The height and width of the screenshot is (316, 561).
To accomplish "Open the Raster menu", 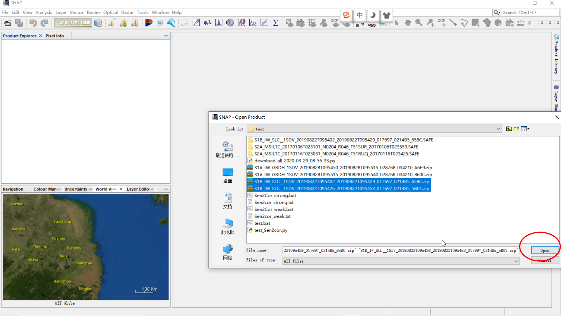I will [x=93, y=12].
